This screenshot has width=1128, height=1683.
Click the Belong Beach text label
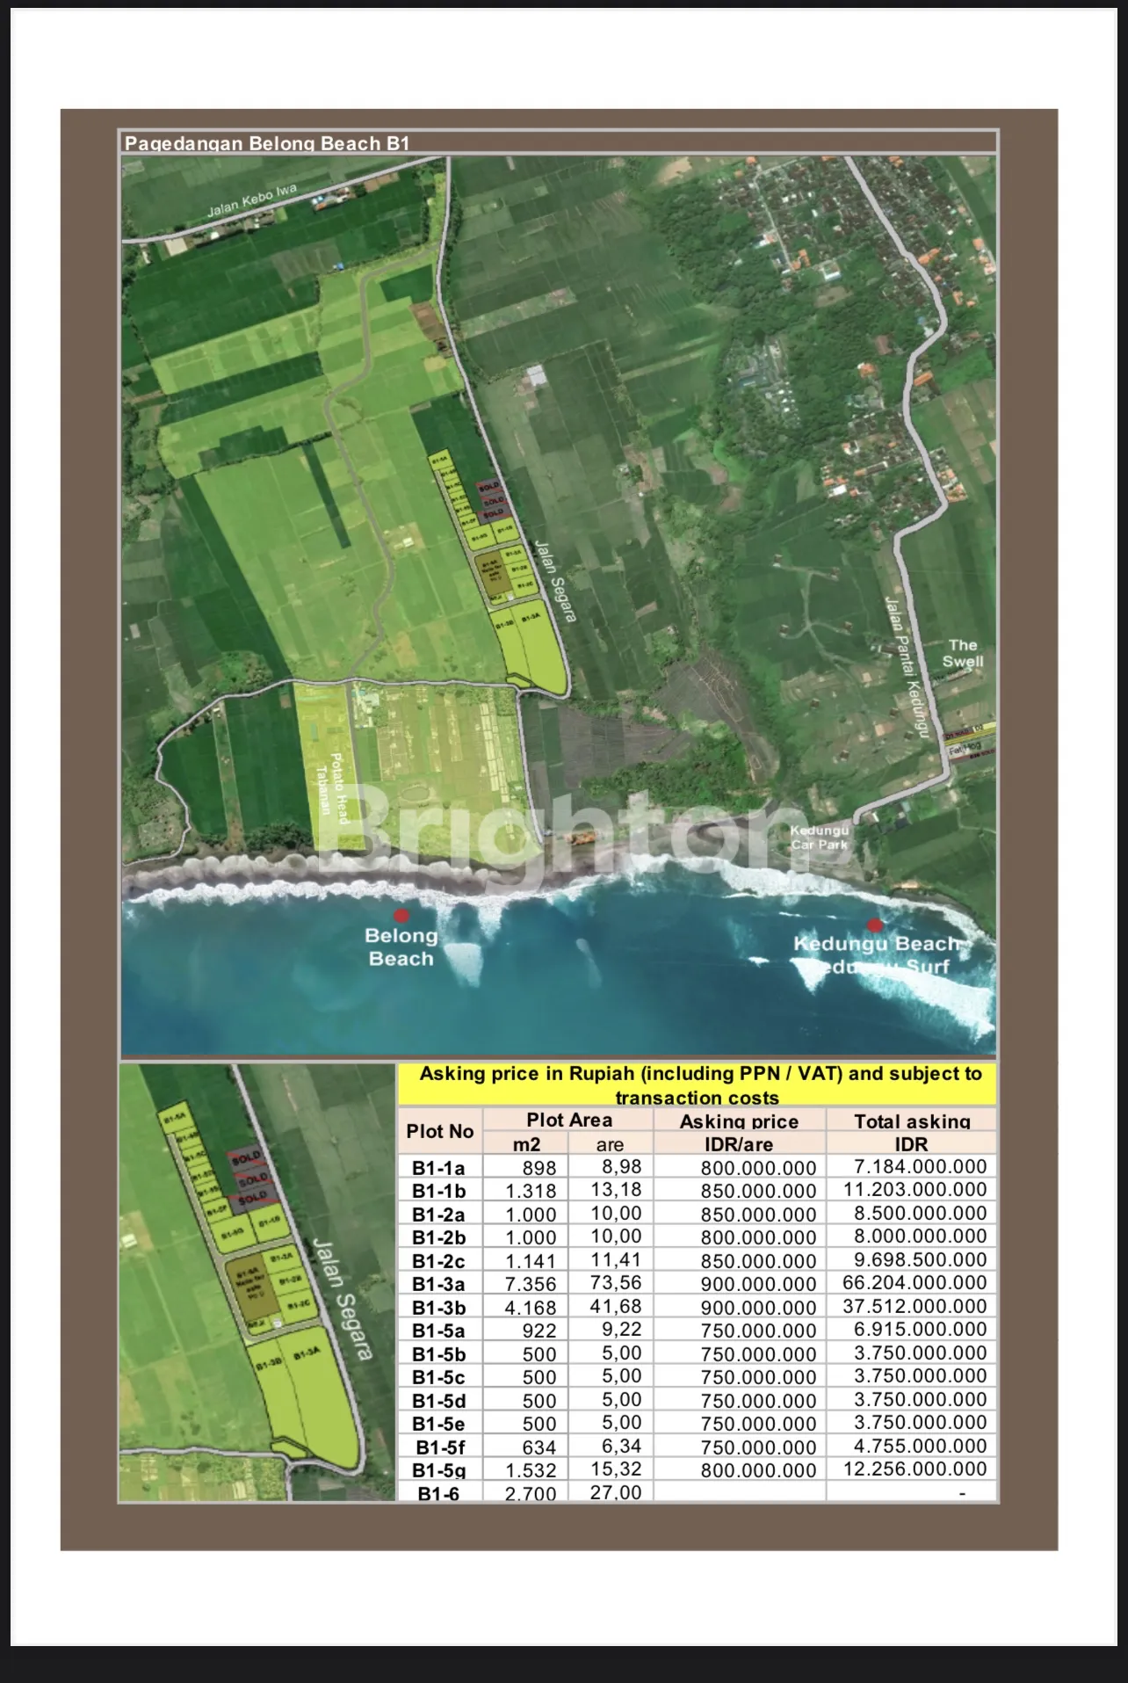click(401, 947)
